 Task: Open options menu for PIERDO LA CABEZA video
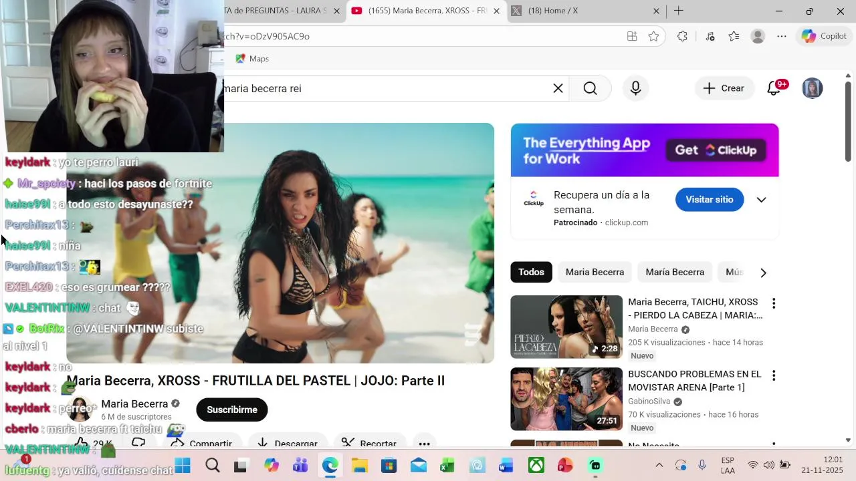774,303
